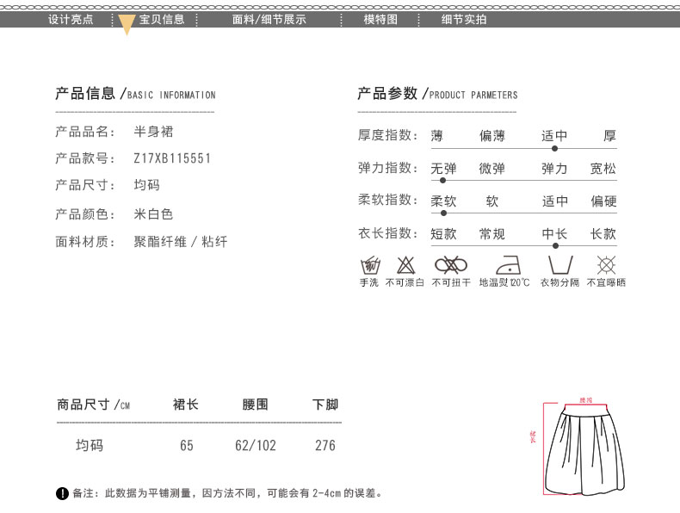Click the hem value 276
The width and height of the screenshot is (680, 513).
pyautogui.click(x=325, y=445)
